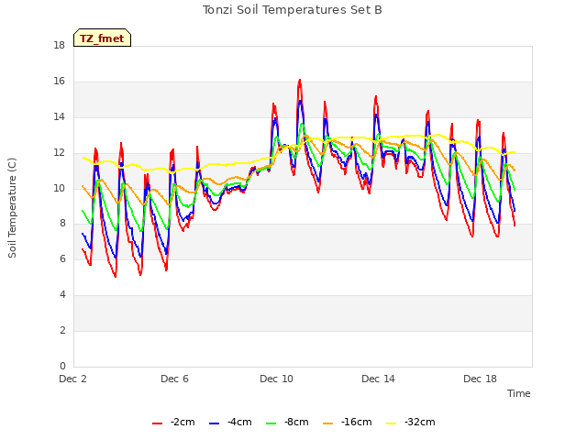Click the Dec 10 x-axis tick label
The image size is (587, 440).
click(x=276, y=379)
